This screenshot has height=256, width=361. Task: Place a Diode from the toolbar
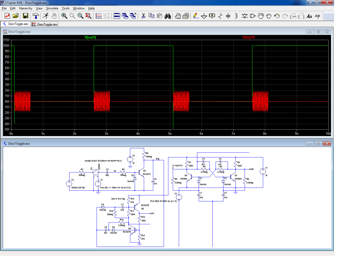point(245,16)
